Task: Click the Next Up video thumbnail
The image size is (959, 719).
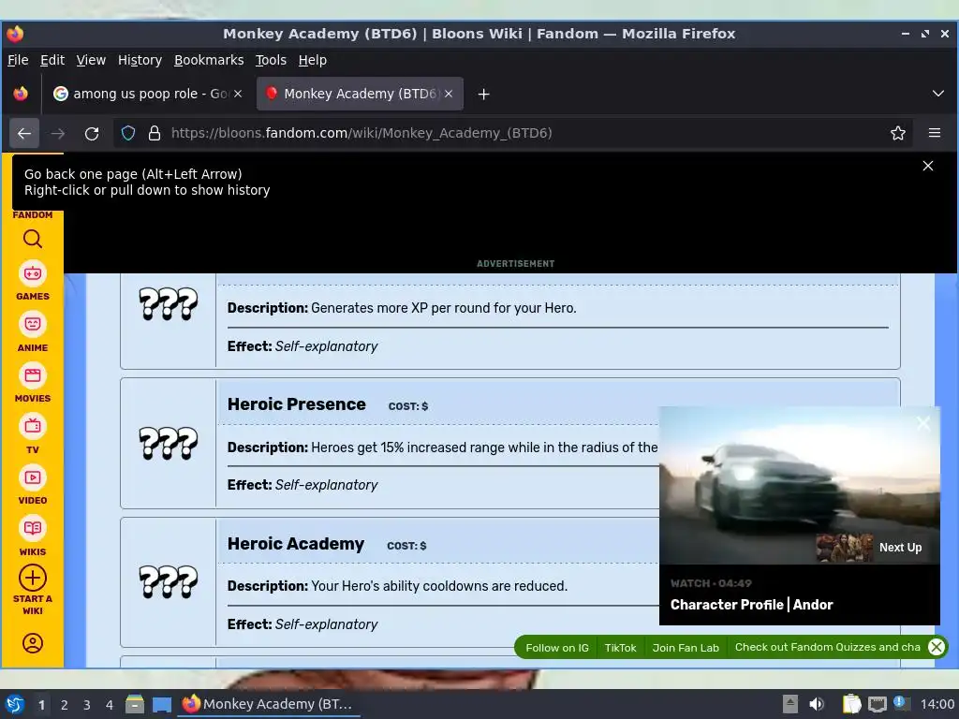Action: tap(844, 548)
